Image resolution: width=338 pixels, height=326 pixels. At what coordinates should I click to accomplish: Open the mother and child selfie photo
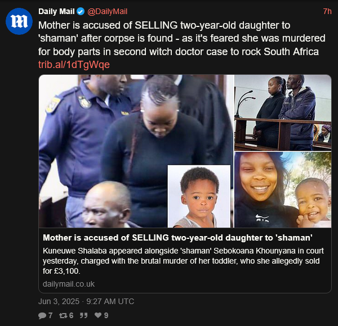283,190
